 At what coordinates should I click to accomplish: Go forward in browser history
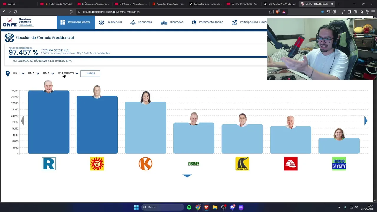point(10,12)
